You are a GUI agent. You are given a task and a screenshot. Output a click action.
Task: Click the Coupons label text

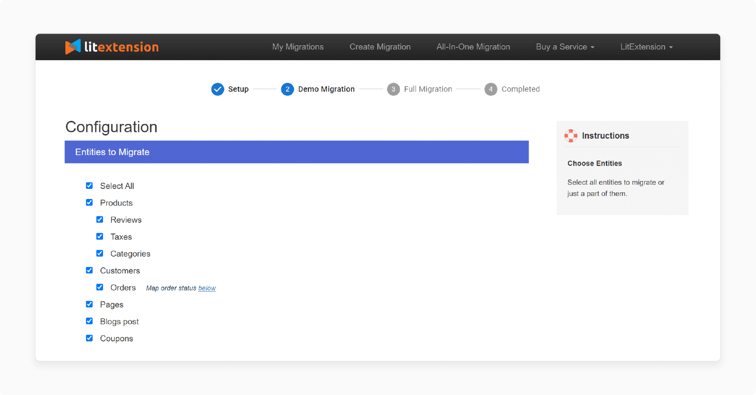click(x=116, y=339)
